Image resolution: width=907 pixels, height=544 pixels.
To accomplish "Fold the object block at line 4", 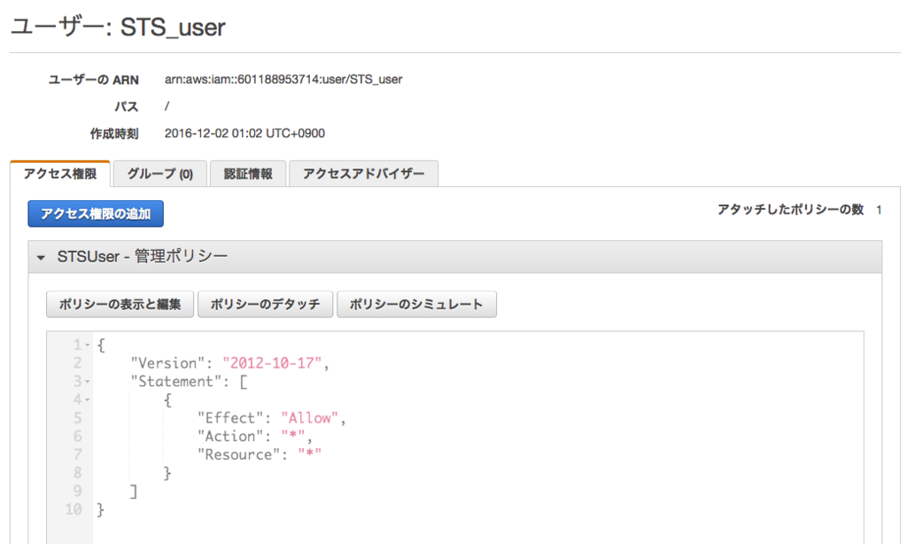I will [88, 400].
